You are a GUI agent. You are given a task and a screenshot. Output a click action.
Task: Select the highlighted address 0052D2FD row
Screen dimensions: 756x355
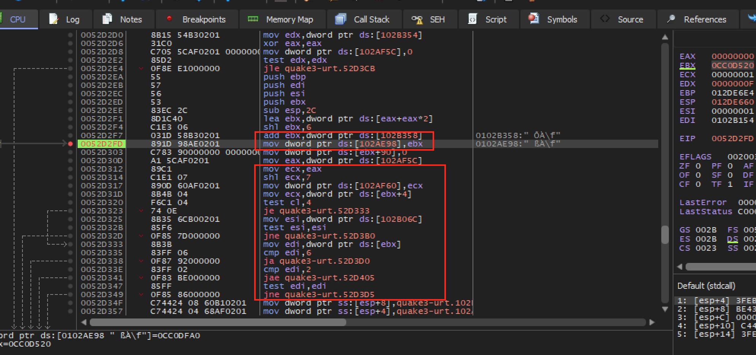point(102,144)
